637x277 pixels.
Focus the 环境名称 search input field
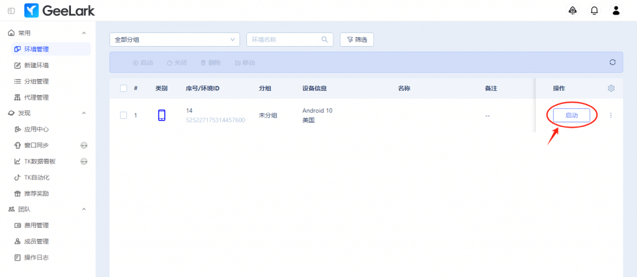click(284, 39)
